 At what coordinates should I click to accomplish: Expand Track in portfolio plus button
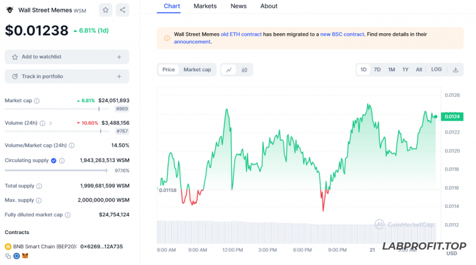coord(119,77)
